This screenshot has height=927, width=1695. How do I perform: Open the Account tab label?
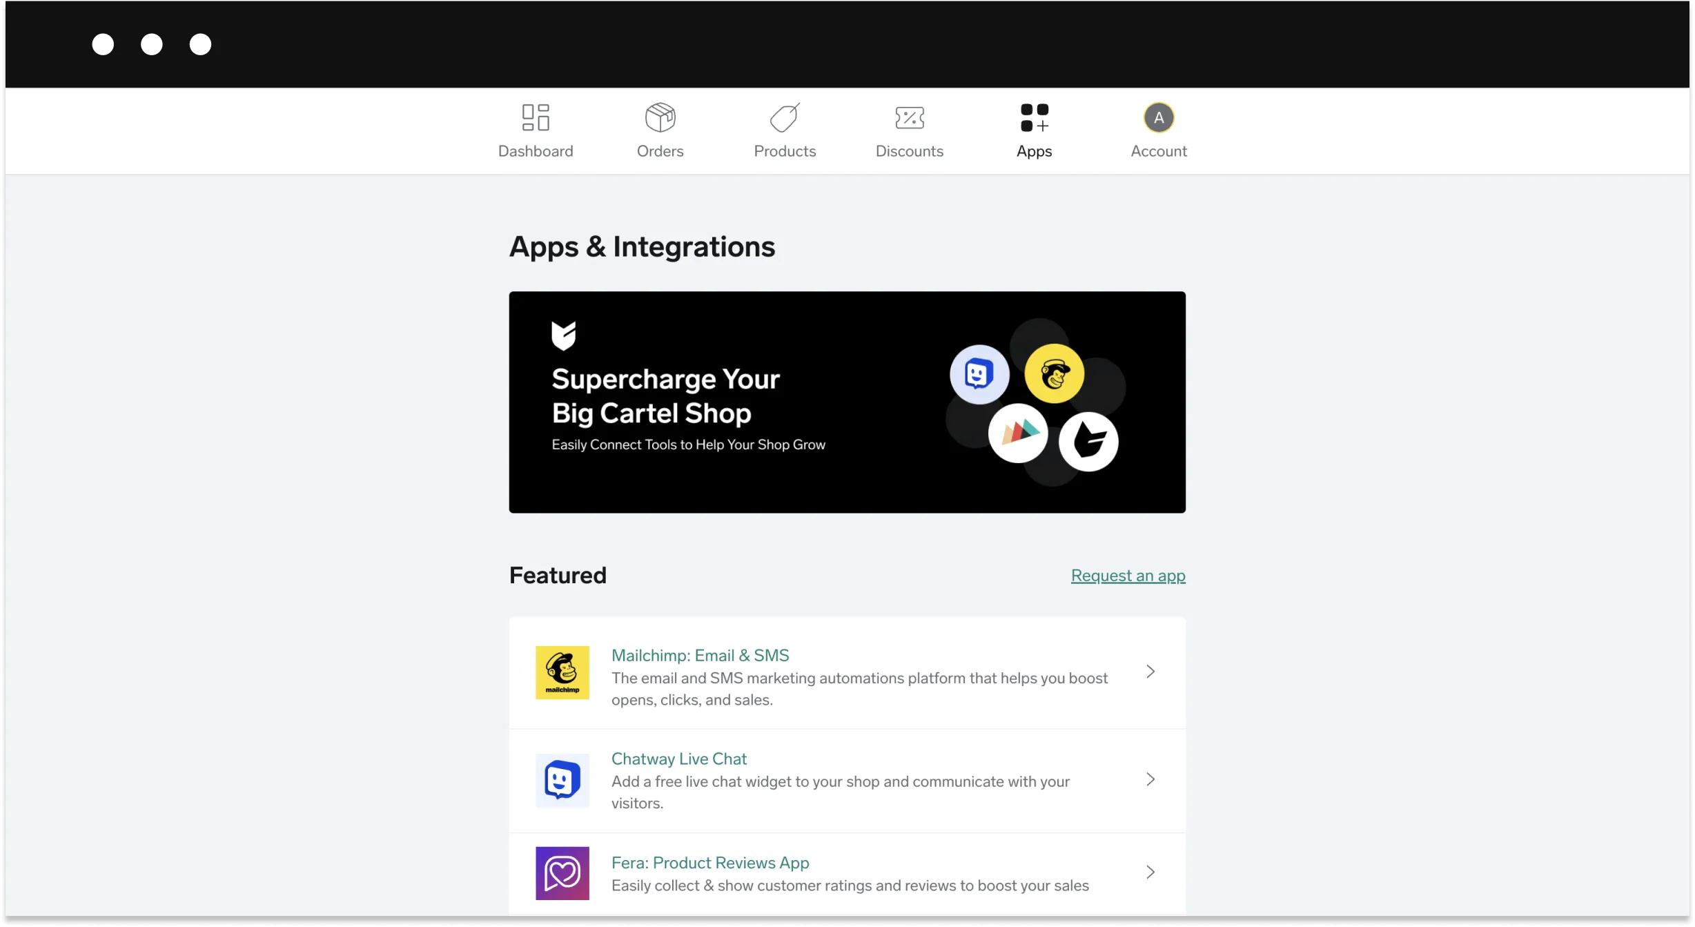tap(1159, 151)
